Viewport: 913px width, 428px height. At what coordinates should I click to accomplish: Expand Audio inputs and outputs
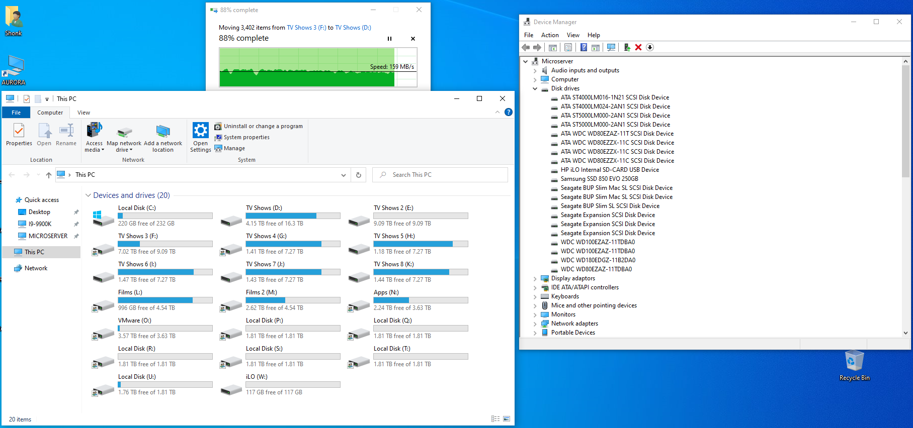[x=535, y=71]
